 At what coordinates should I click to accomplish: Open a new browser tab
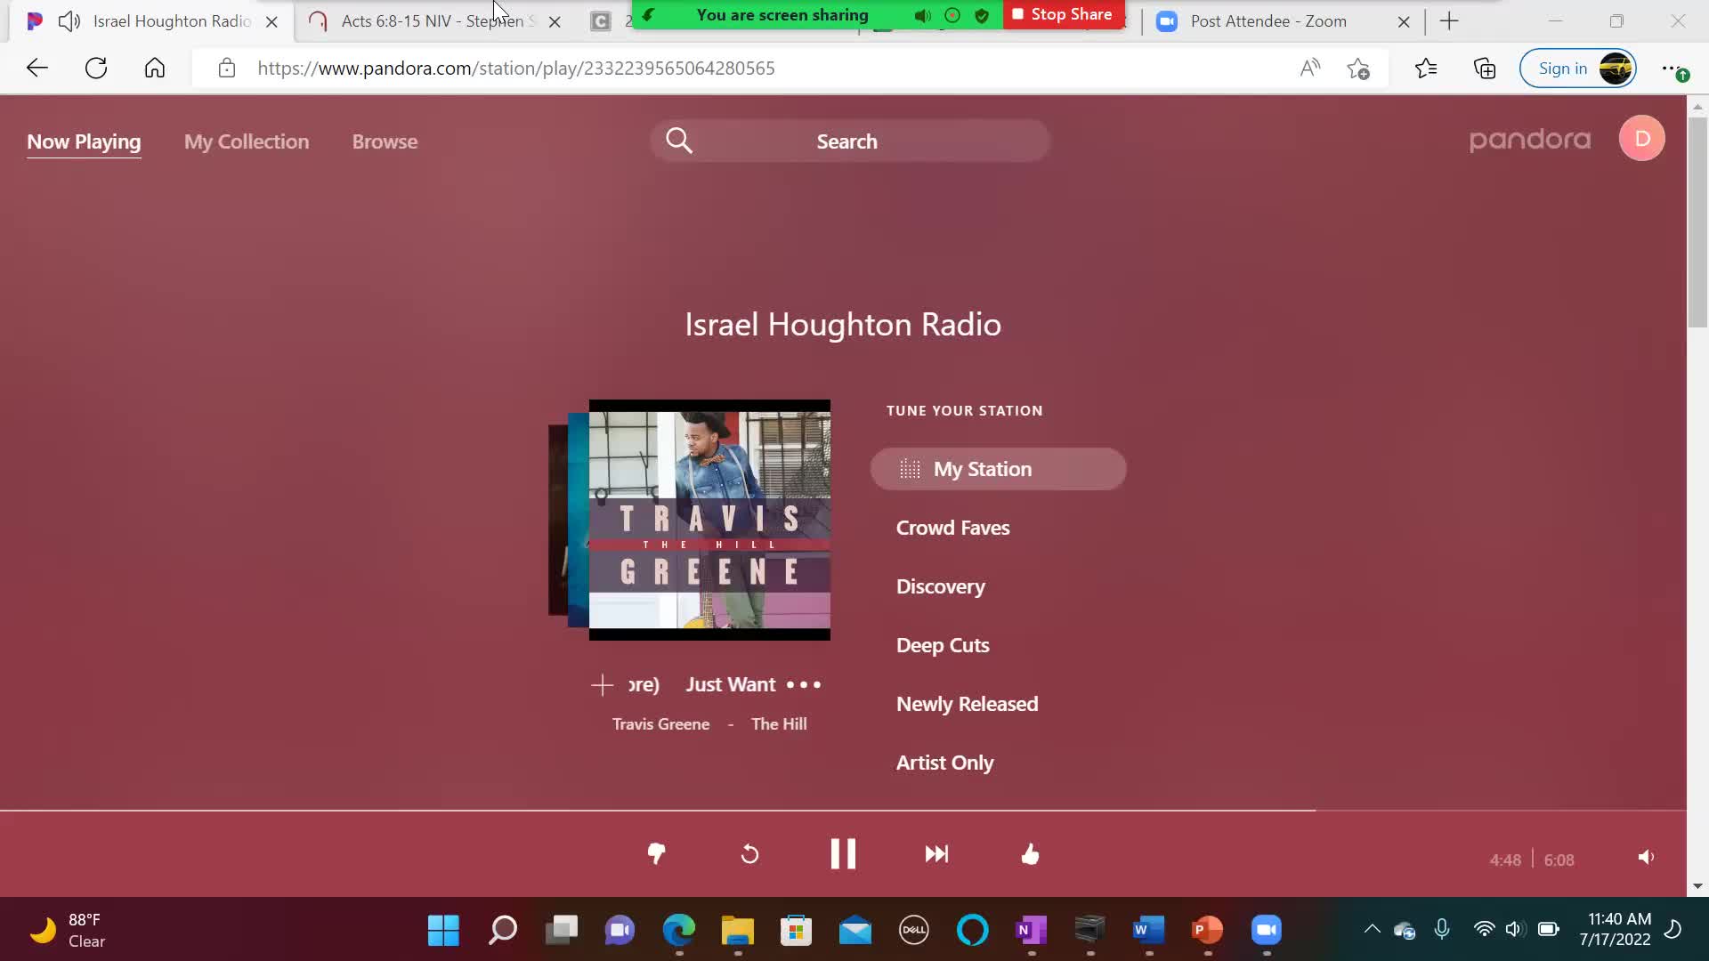click(x=1449, y=21)
